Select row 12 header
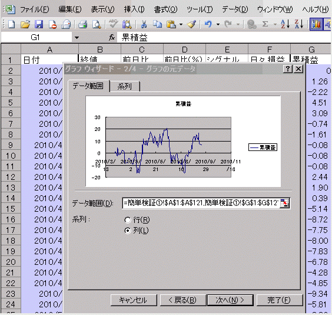Viewport: 332px width, 315px height. 11,177
